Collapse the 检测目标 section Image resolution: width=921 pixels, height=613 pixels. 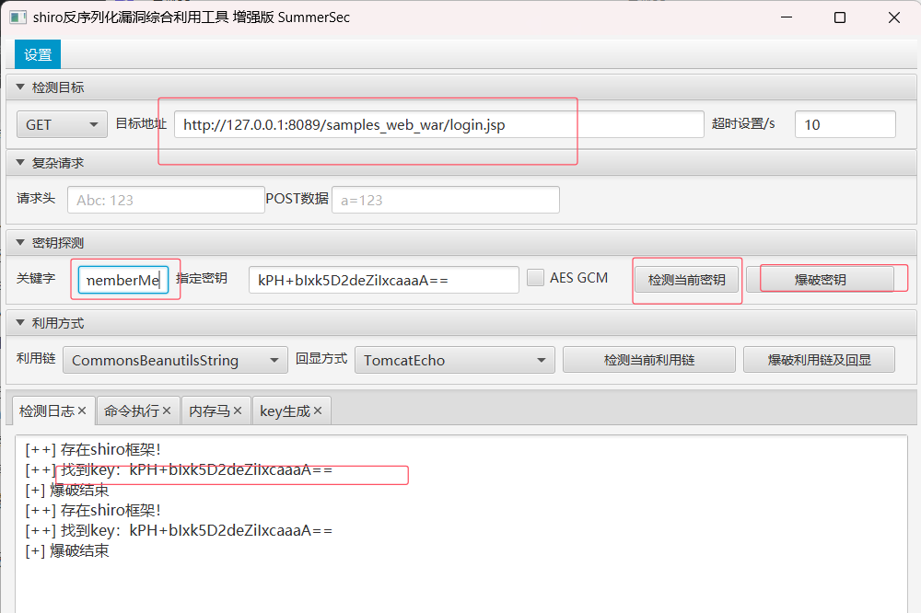tap(20, 87)
